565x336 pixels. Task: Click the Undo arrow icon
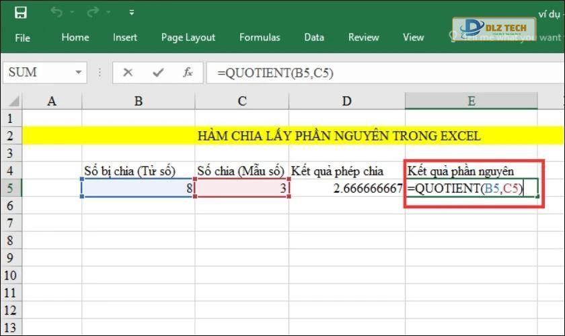(57, 12)
